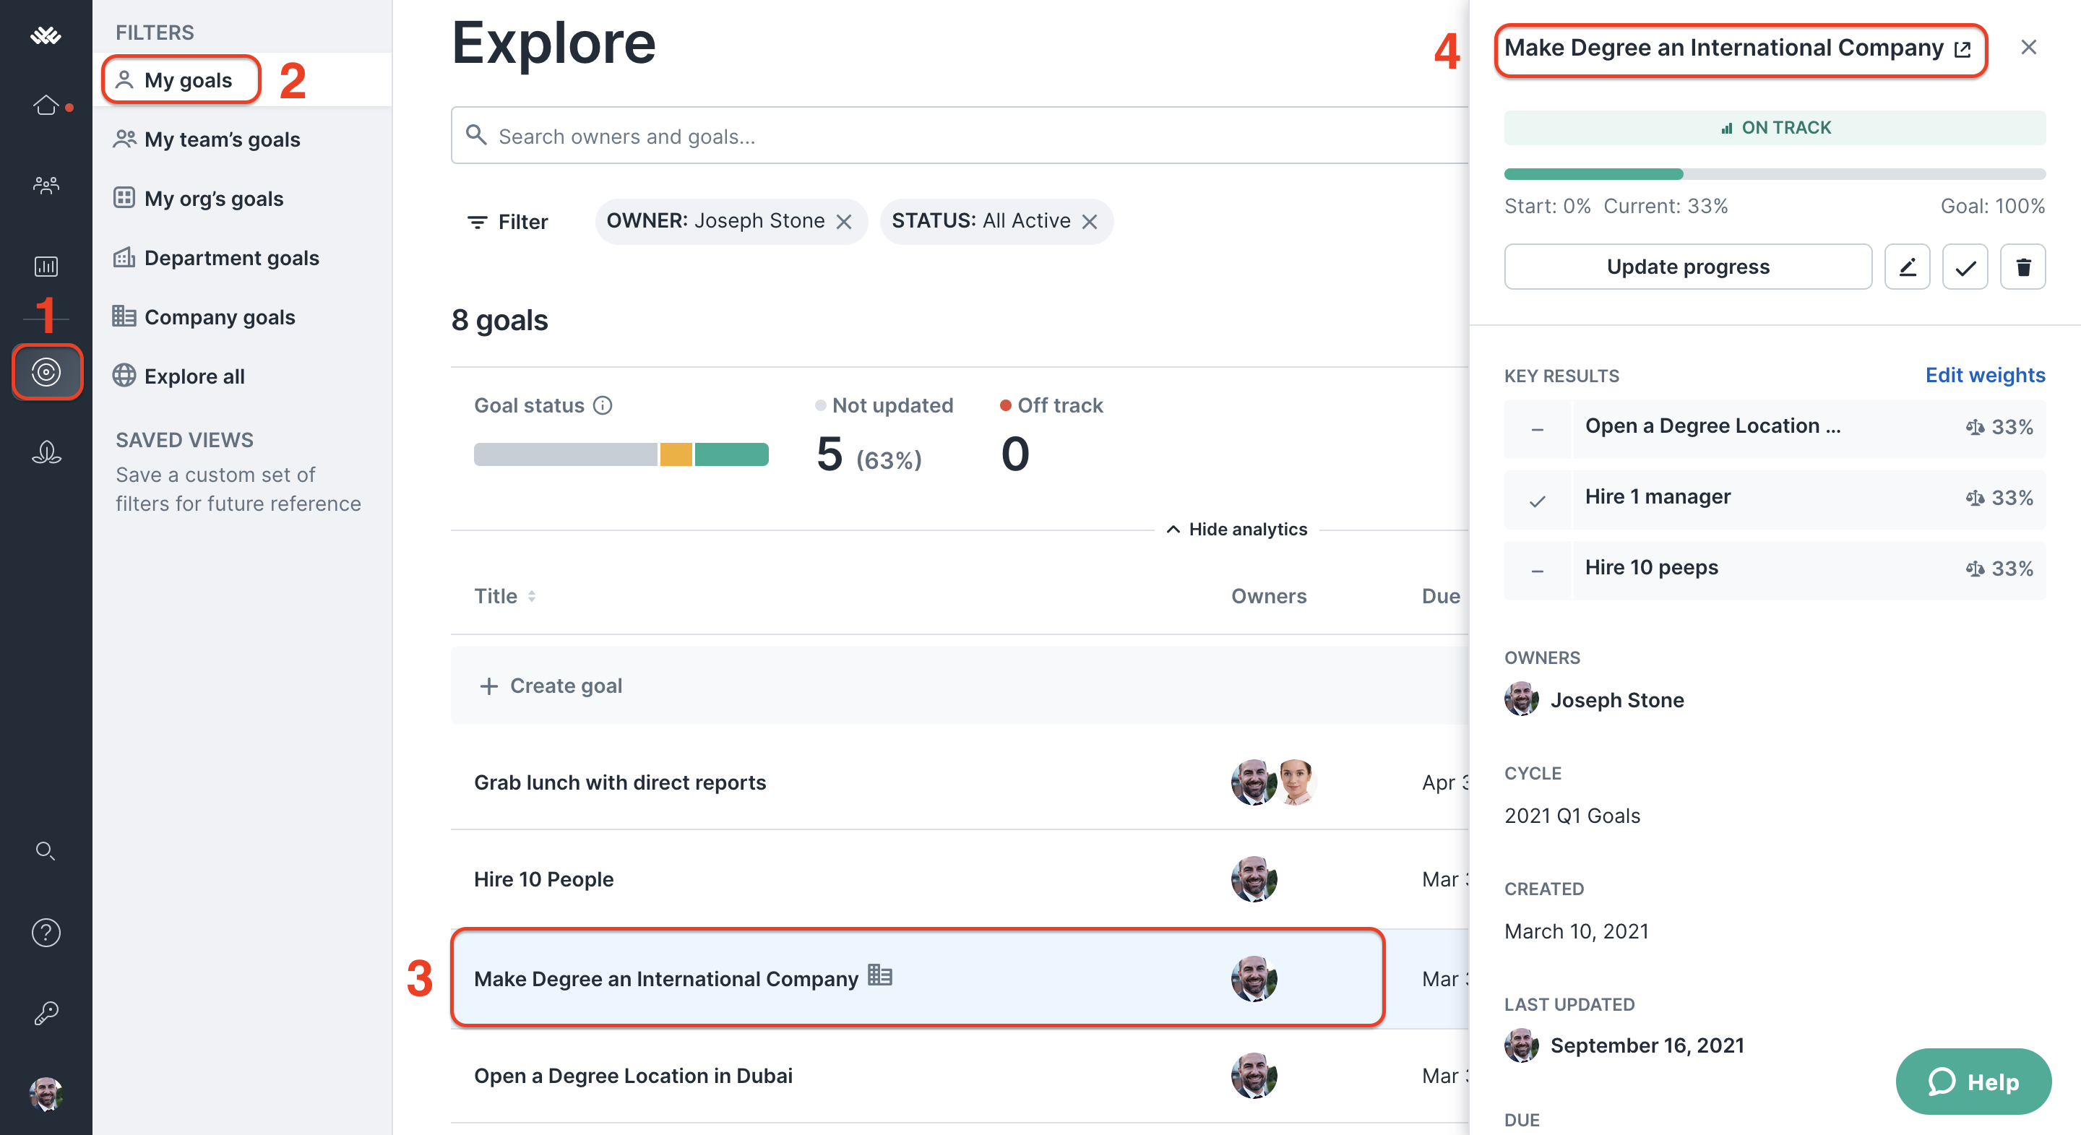The height and width of the screenshot is (1135, 2081).
Task: Click the Goal status info icon
Action: pos(603,405)
